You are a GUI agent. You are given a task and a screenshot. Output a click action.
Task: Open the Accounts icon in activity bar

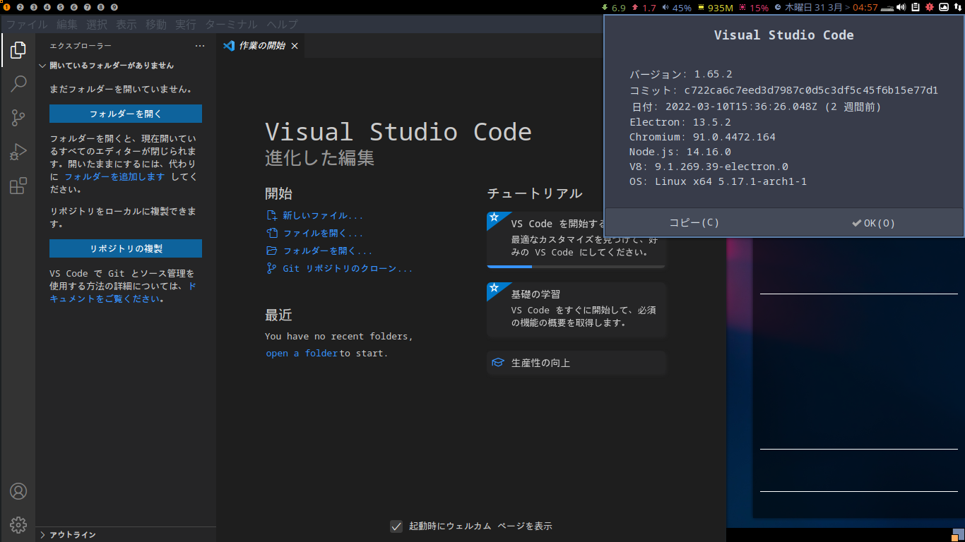(x=18, y=491)
